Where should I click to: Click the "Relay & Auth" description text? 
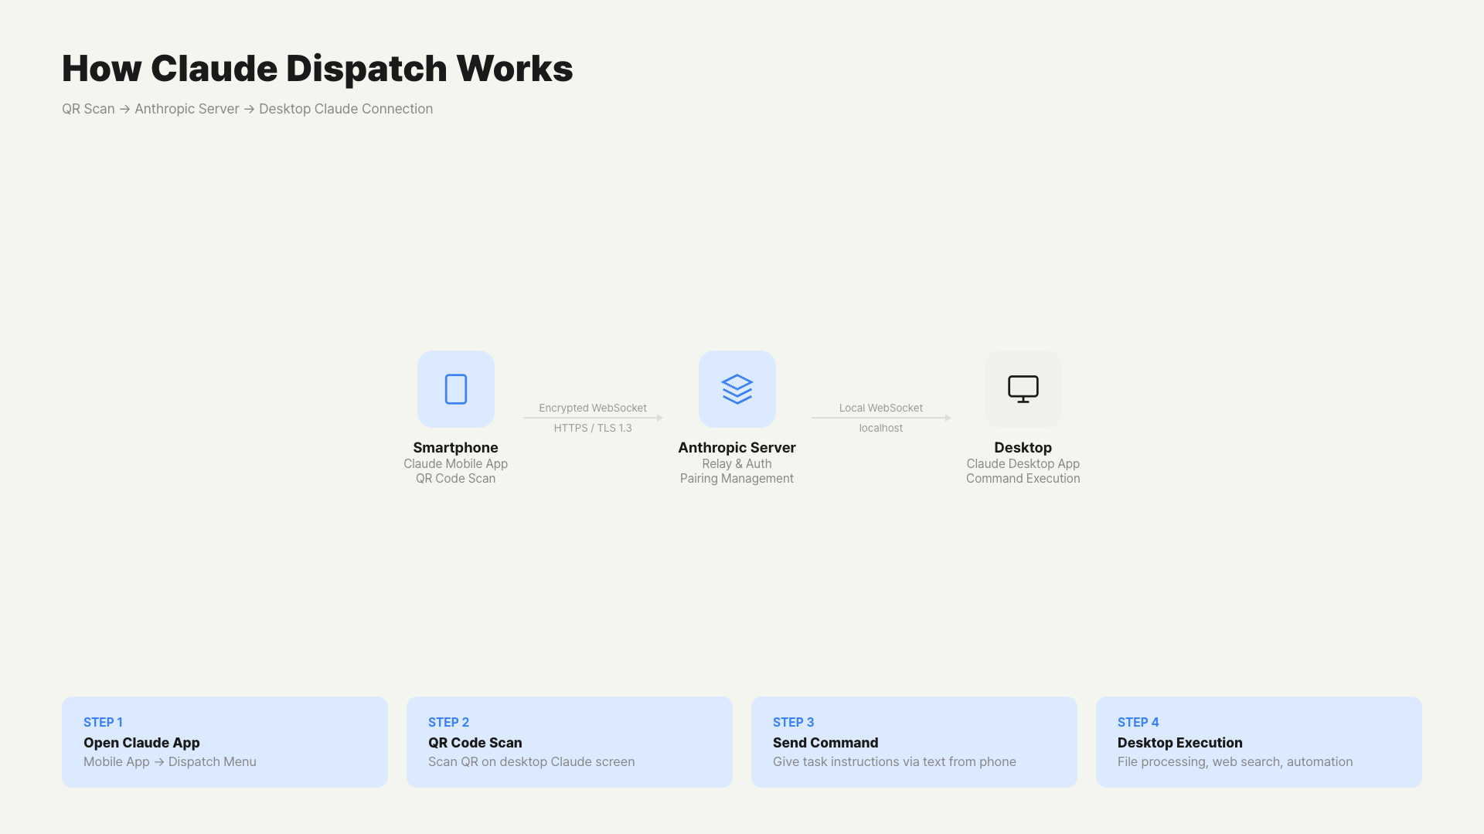pos(737,463)
